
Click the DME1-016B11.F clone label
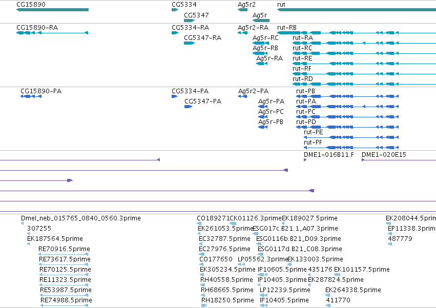[329, 155]
